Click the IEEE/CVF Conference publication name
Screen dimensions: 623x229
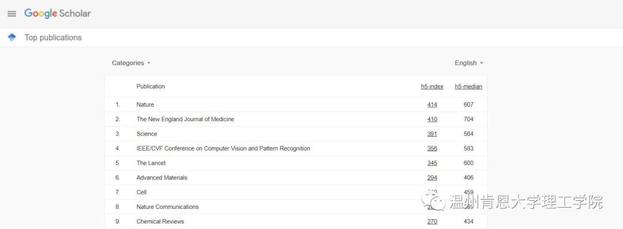[x=223, y=148]
